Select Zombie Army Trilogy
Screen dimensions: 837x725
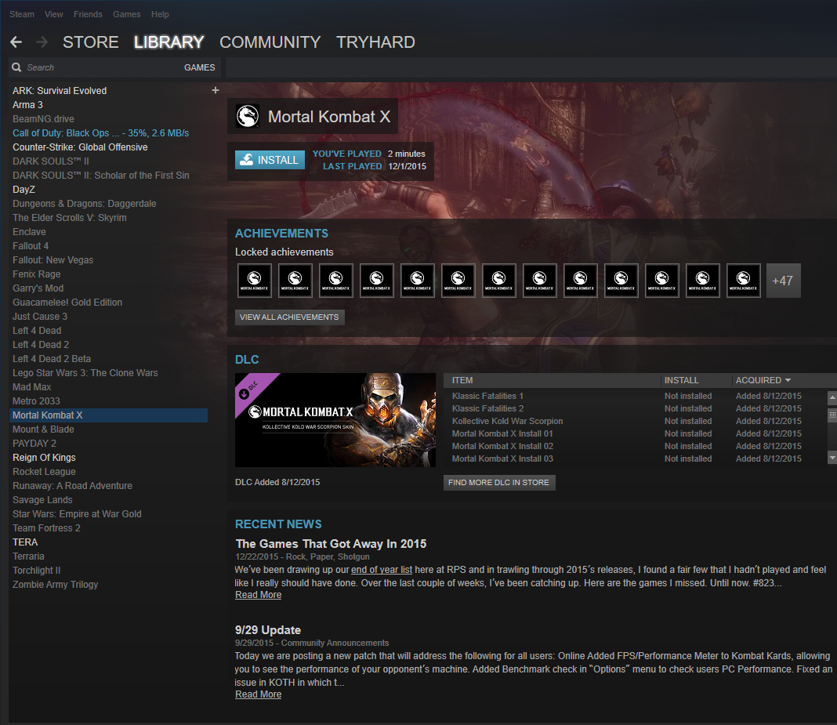(56, 585)
